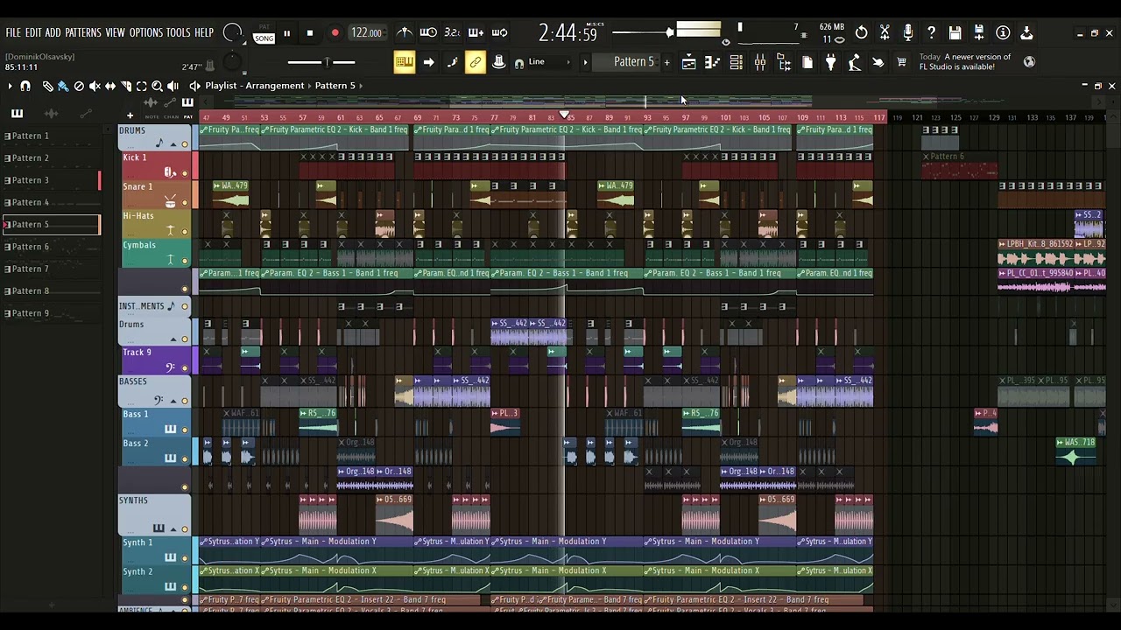Select the playlist Delete tool

[79, 86]
